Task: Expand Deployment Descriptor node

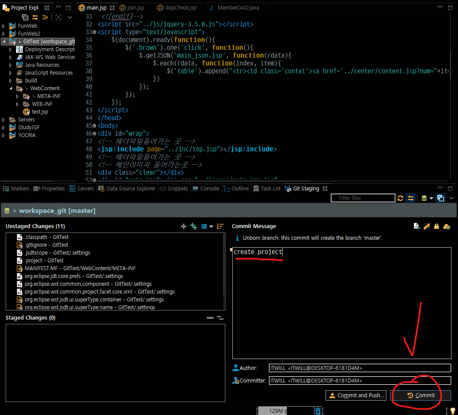Action: [10, 49]
